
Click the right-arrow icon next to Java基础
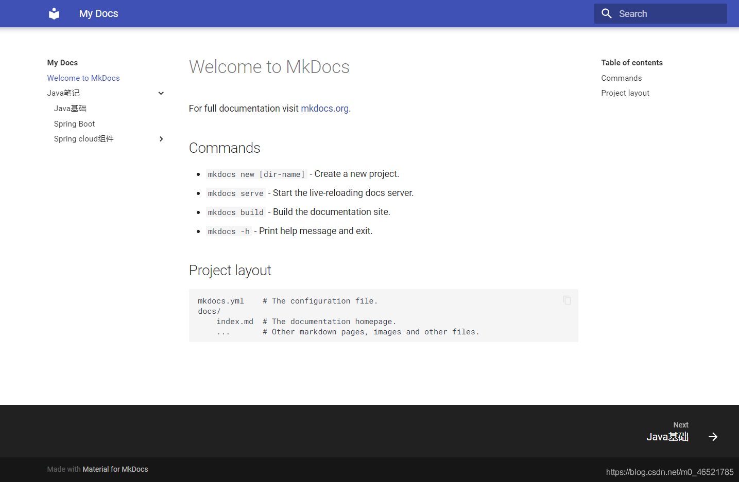(713, 437)
